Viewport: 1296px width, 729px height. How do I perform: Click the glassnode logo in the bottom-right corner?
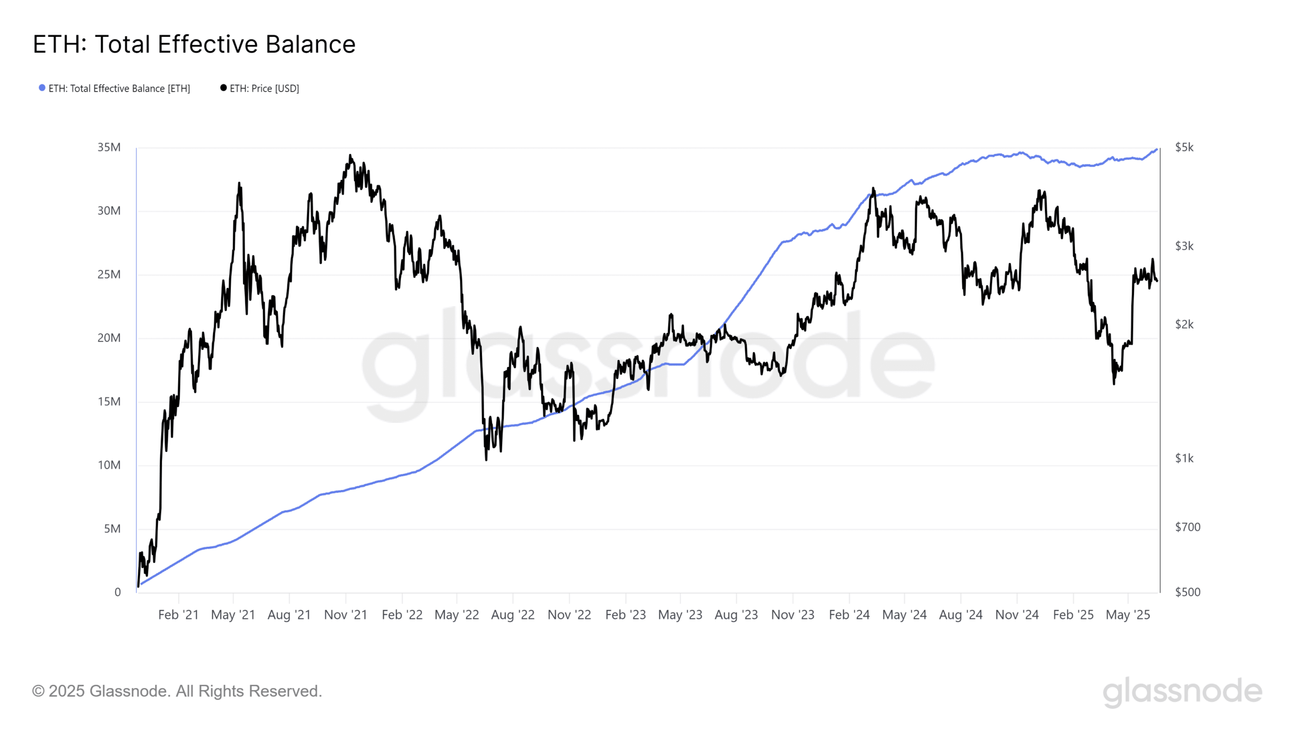tap(1182, 692)
